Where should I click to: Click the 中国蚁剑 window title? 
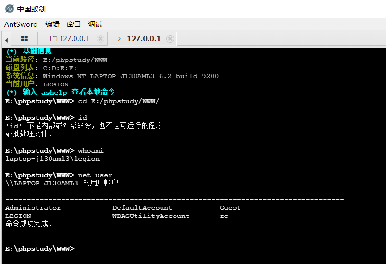click(31, 9)
